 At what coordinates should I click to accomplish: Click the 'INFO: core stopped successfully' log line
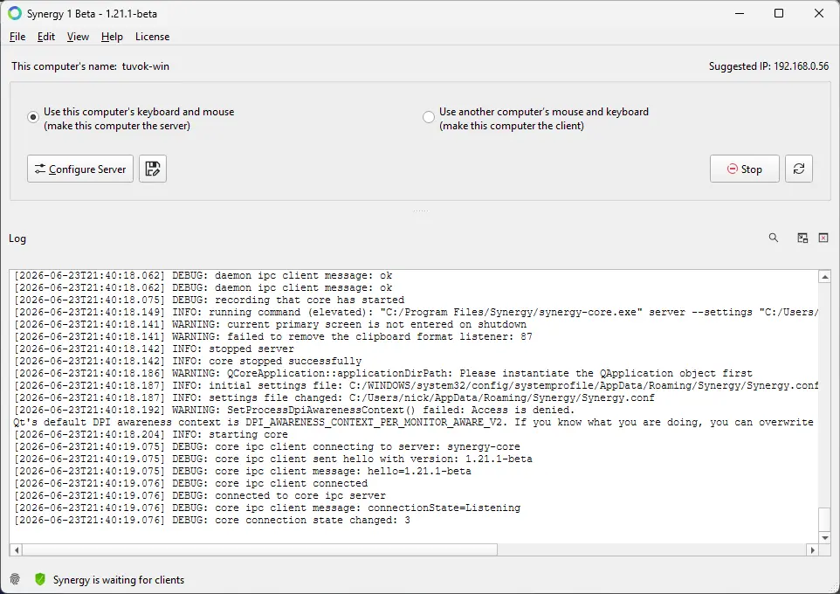pyautogui.click(x=188, y=362)
